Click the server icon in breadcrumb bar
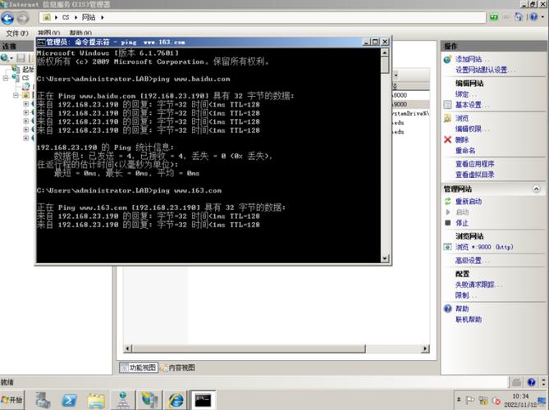This screenshot has width=549, height=410. (47, 17)
